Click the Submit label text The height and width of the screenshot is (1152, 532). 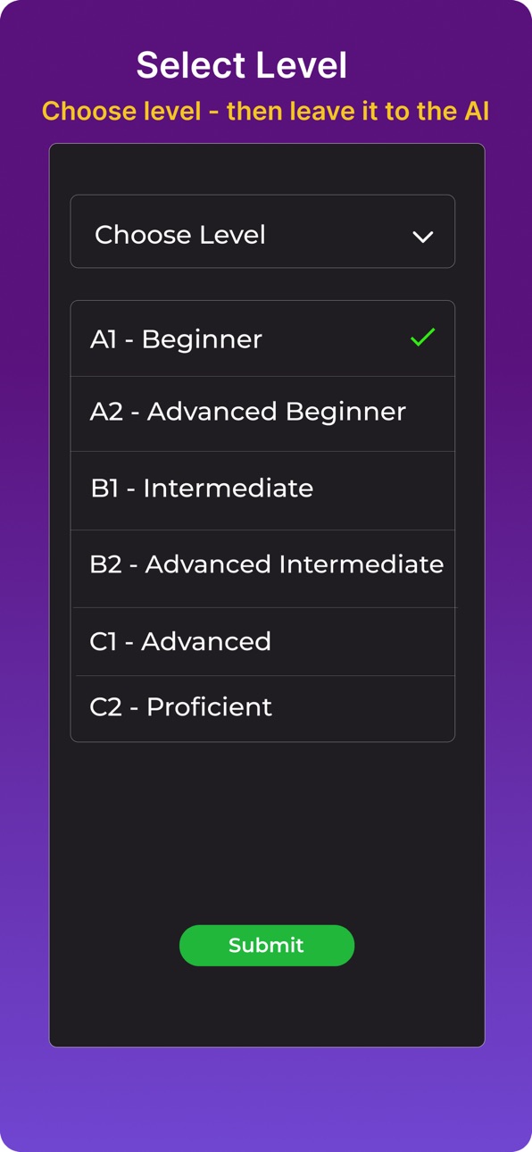click(x=266, y=946)
